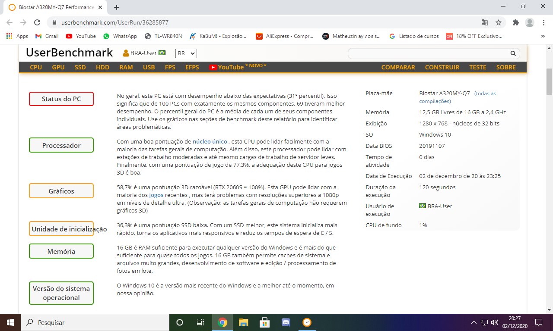Reload the UserBenchmark page

pos(37,22)
